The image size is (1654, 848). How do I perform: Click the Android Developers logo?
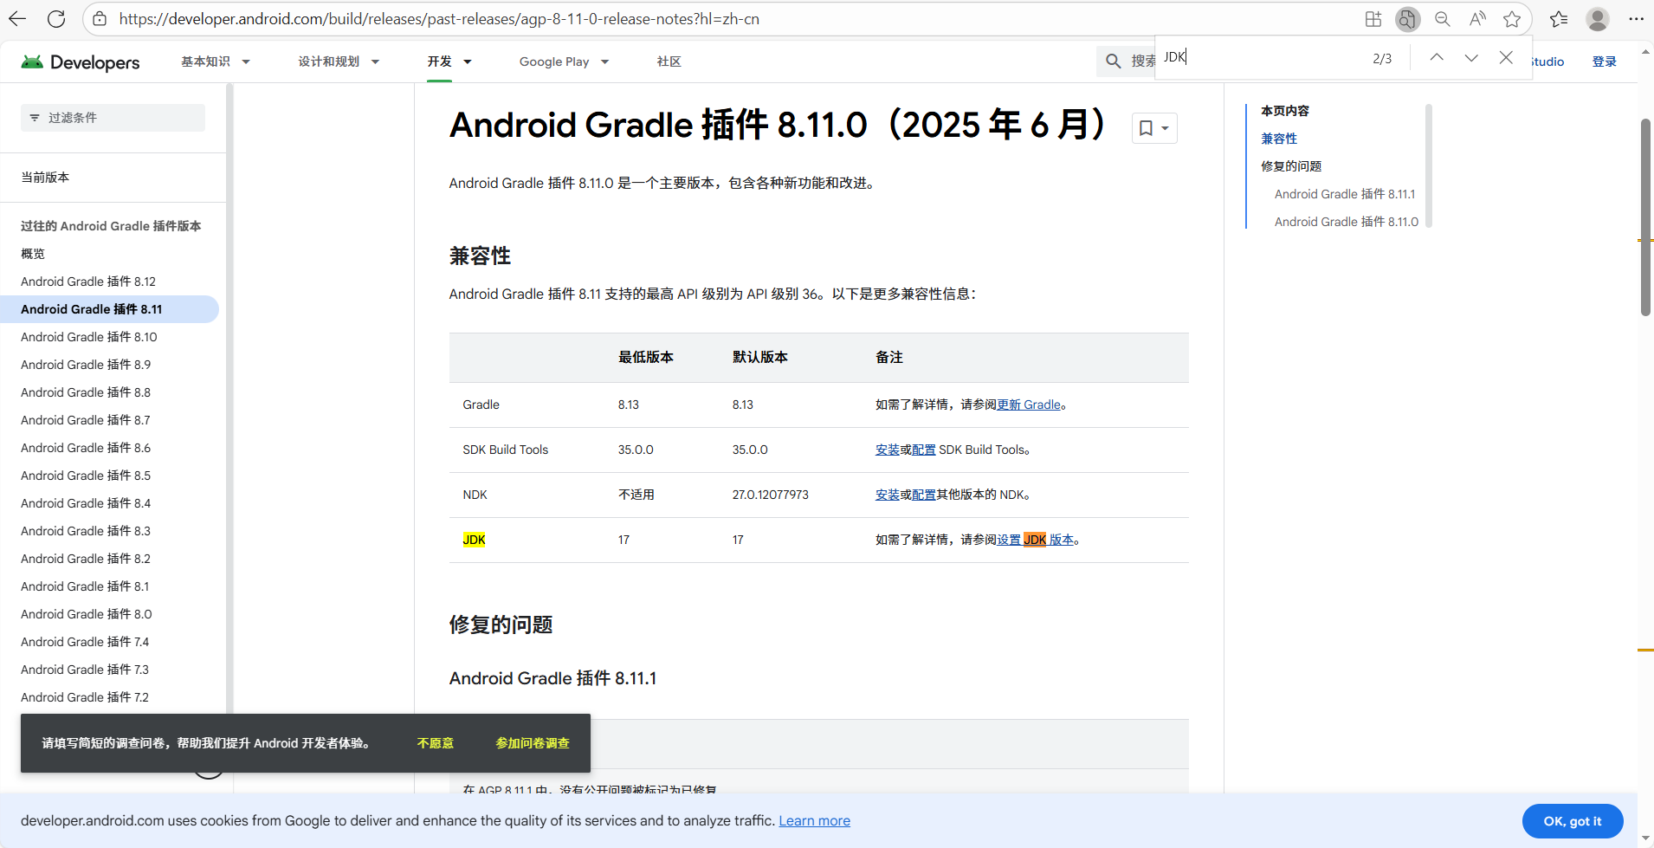pyautogui.click(x=80, y=61)
